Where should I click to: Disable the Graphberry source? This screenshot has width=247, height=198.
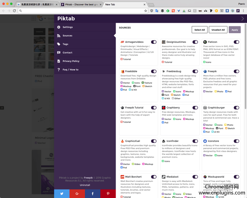tap(195, 108)
